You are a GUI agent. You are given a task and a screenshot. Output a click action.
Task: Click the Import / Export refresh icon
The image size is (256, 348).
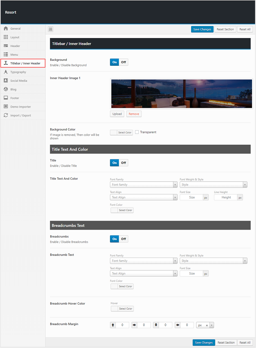click(6, 115)
